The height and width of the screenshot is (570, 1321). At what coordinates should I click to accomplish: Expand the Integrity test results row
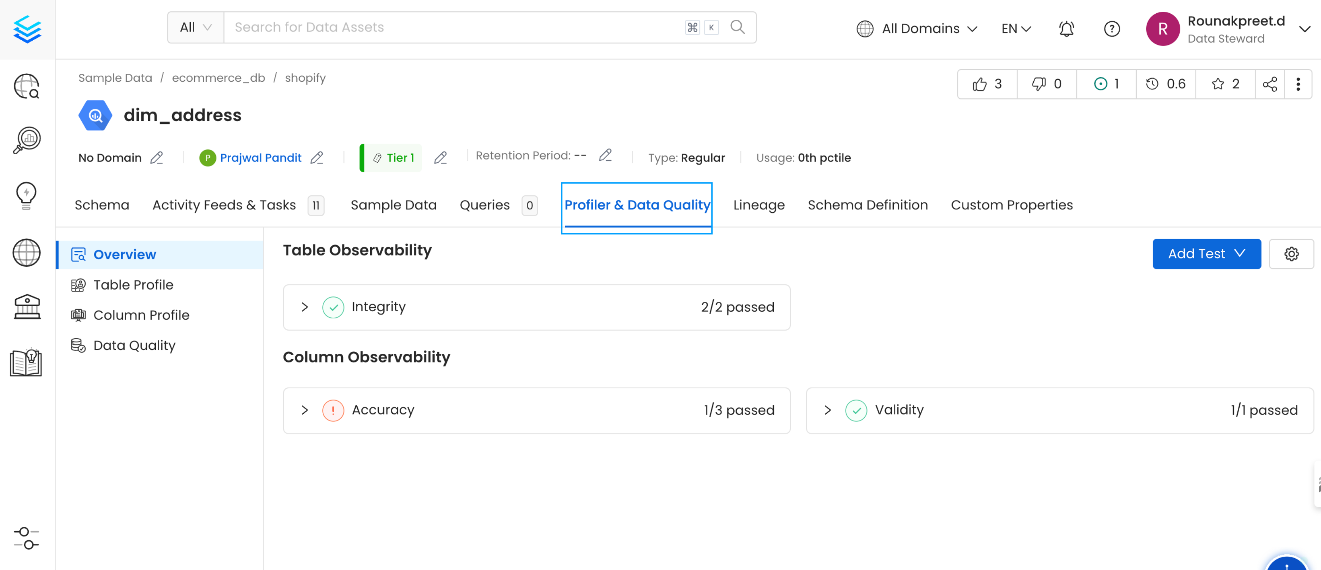point(305,307)
